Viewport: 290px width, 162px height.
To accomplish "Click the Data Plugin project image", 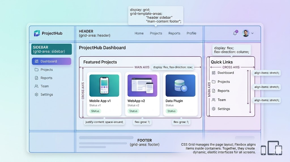I will 180,86.
